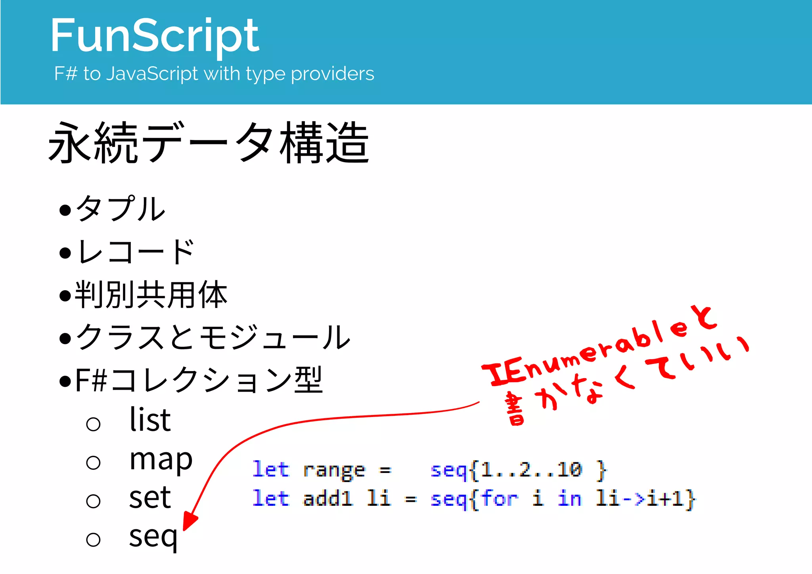Image resolution: width=812 pixels, height=574 pixels.
Task: Click the code line "let range = seq{1..2..10 }"
Action: coord(429,471)
